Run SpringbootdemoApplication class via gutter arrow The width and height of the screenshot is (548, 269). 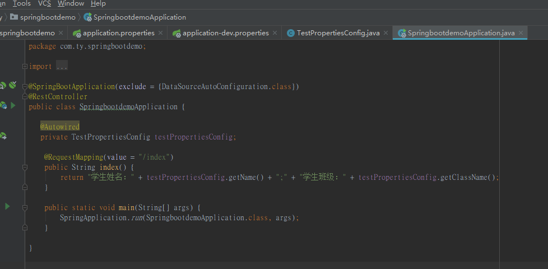pyautogui.click(x=13, y=105)
